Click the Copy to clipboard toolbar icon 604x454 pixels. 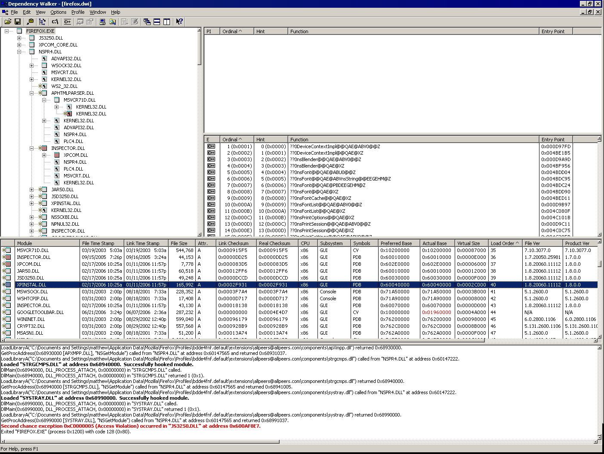point(30,22)
